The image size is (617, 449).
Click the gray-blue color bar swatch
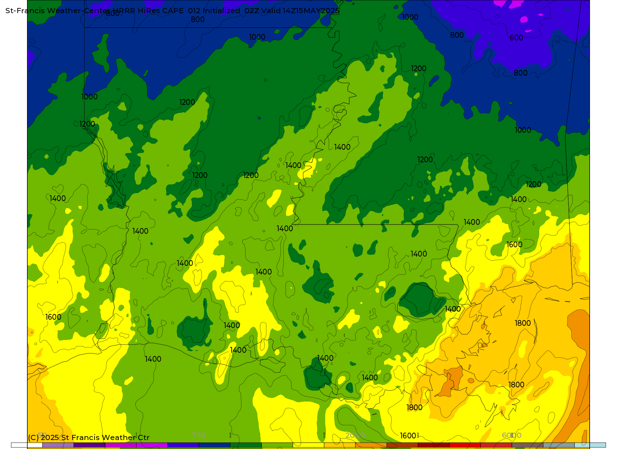pyautogui.click(x=559, y=445)
